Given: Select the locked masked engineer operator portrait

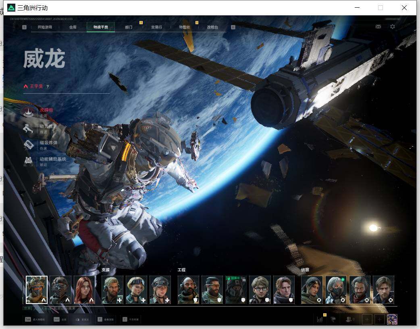Looking at the screenshot, I should [236, 290].
